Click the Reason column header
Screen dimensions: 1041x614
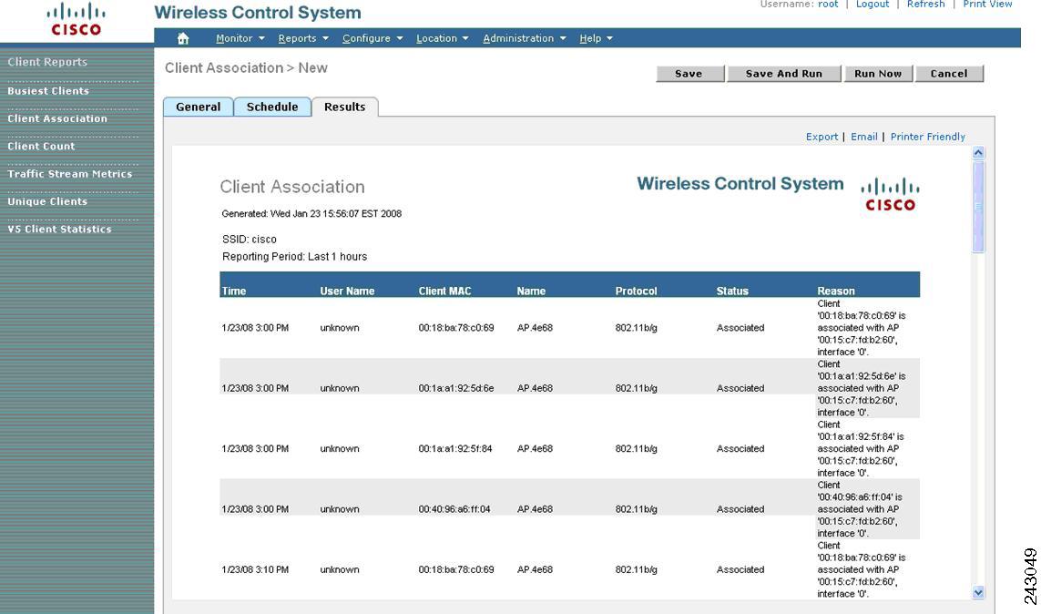coord(836,291)
